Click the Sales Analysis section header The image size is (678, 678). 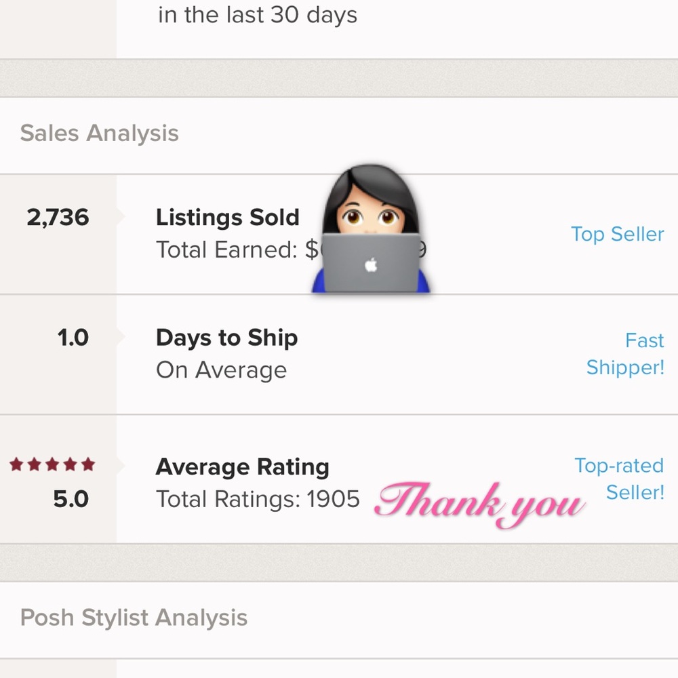(100, 133)
